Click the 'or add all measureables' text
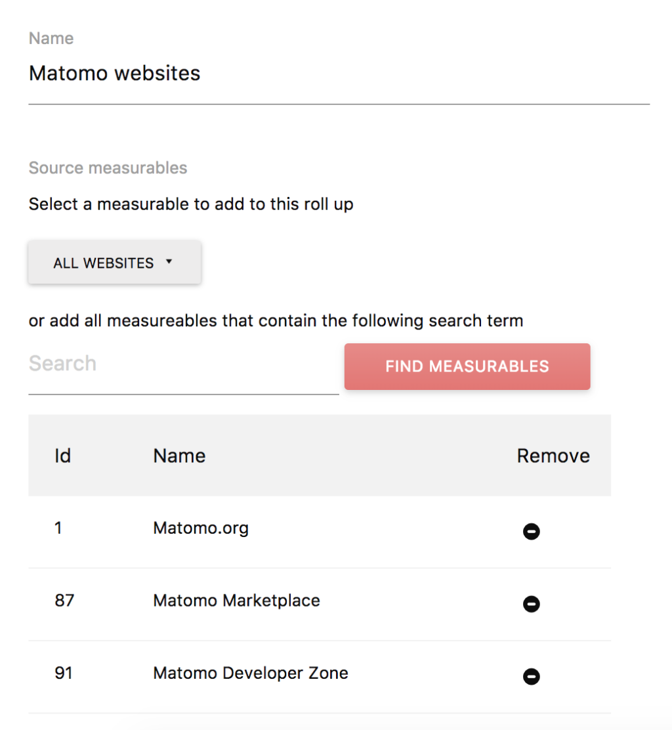Screen dimensions: 672x730 (276, 321)
